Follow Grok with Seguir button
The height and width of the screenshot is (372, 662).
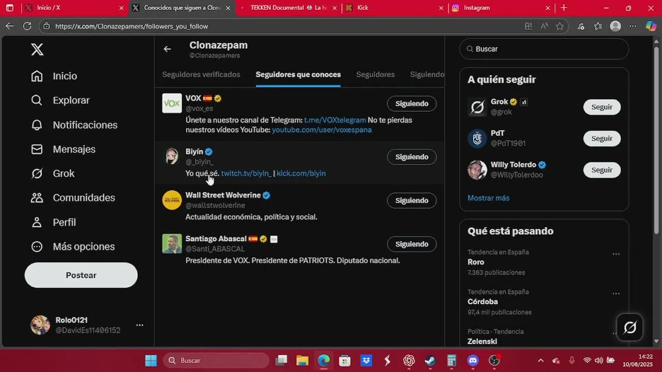tap(602, 107)
